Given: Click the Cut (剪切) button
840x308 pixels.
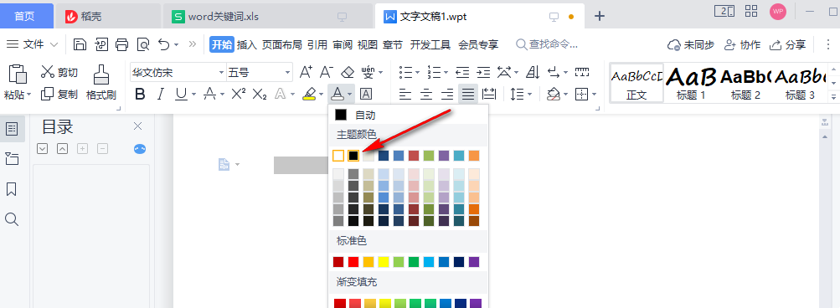Looking at the screenshot, I should tap(59, 72).
